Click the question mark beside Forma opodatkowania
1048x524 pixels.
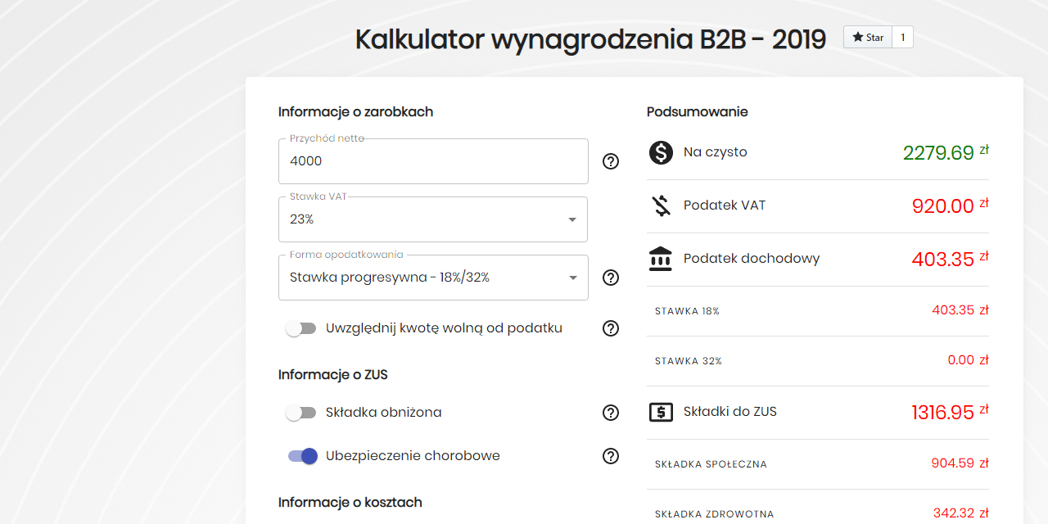pyautogui.click(x=610, y=278)
